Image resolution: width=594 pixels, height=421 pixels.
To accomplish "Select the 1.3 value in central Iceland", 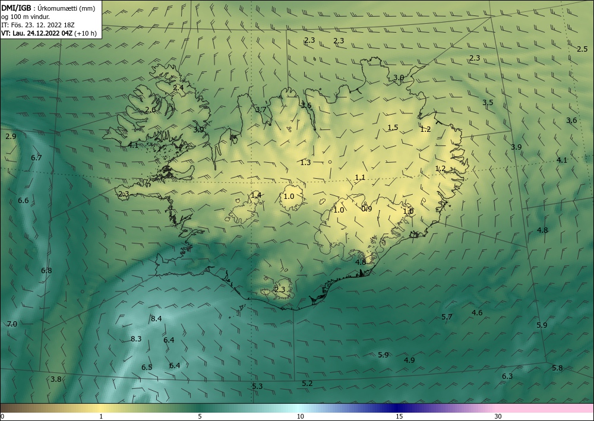I will 306,163.
